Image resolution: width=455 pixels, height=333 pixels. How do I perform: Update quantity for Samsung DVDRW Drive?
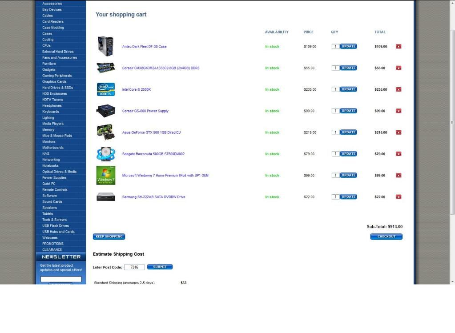(348, 197)
